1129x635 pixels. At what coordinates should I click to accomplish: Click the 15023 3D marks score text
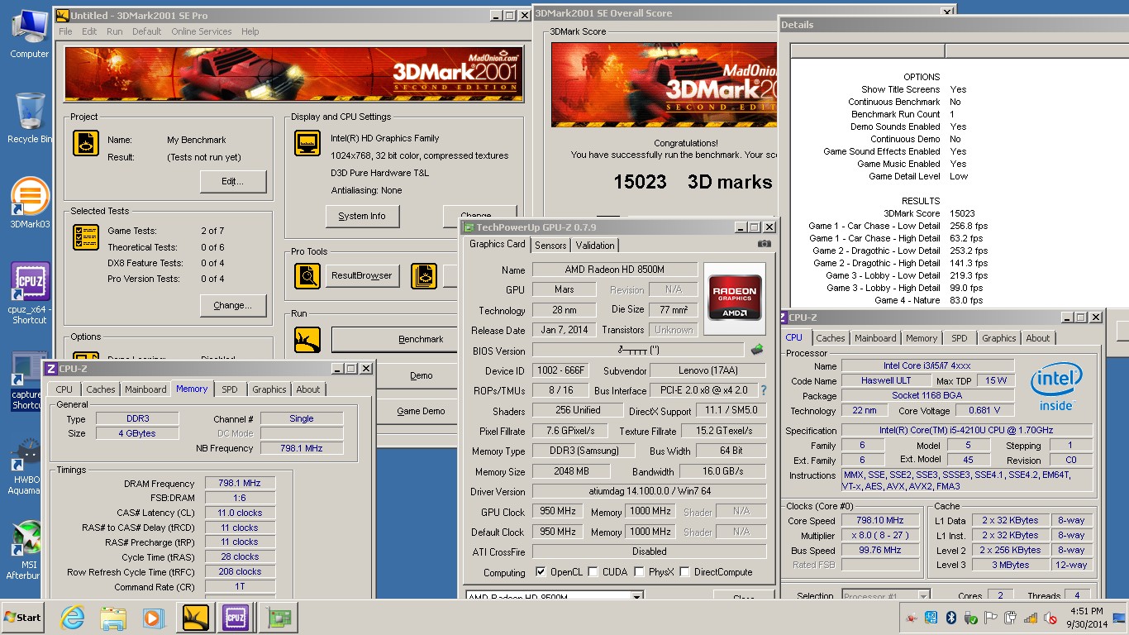point(693,182)
